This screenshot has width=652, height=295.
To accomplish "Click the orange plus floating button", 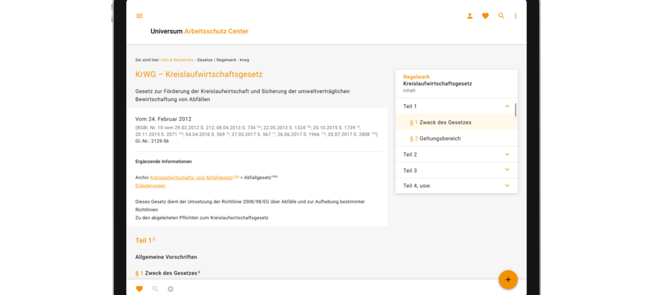I will [x=508, y=280].
